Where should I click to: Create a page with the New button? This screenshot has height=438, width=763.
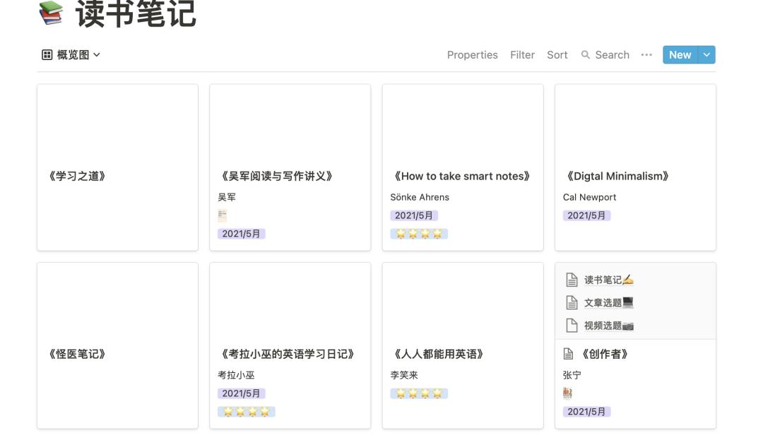(x=680, y=54)
